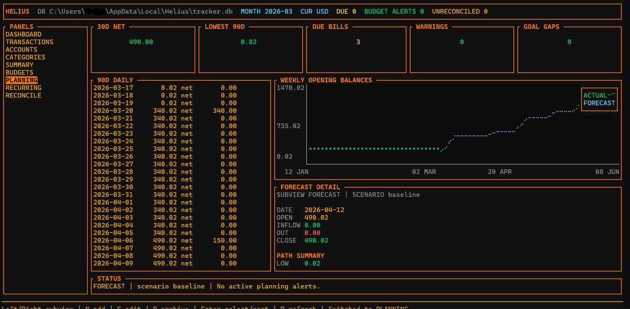Click the OUT value 0.00
Viewport: 630px width, 309px height.
[x=312, y=232]
